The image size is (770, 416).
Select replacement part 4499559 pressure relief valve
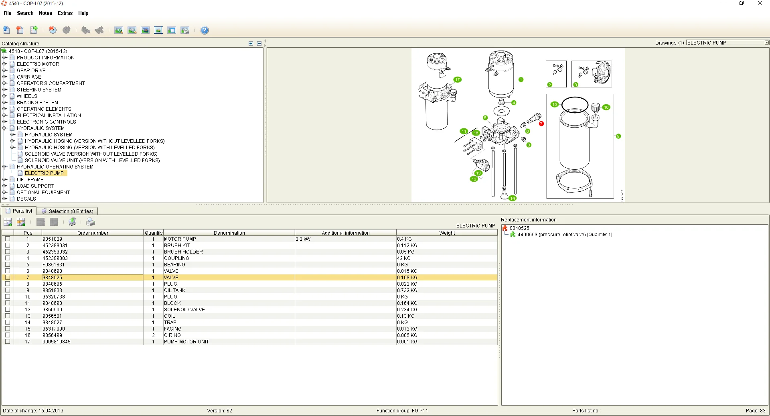(564, 235)
